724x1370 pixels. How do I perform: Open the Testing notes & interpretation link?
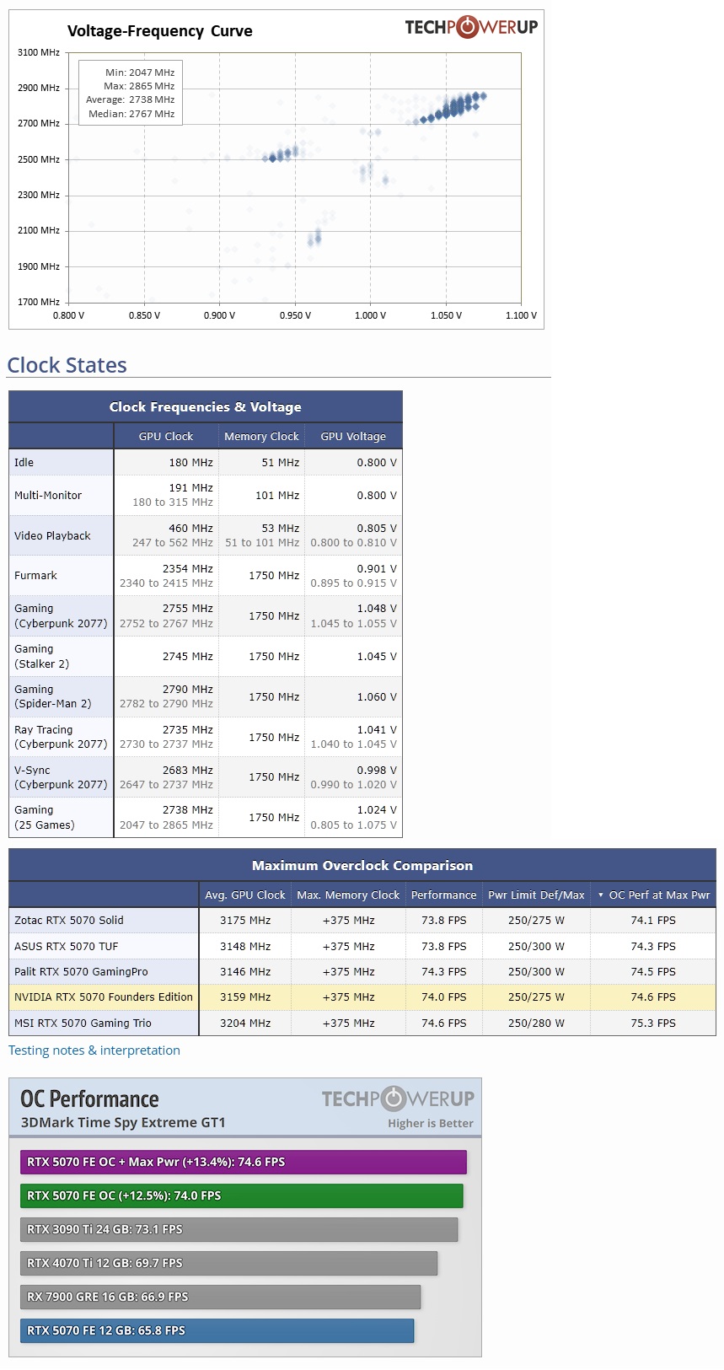point(94,1050)
